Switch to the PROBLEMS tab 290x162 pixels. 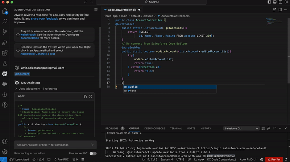click(112, 129)
